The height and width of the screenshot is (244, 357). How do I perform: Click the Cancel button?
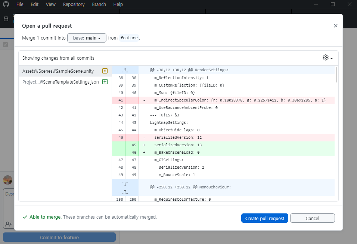[312, 218]
